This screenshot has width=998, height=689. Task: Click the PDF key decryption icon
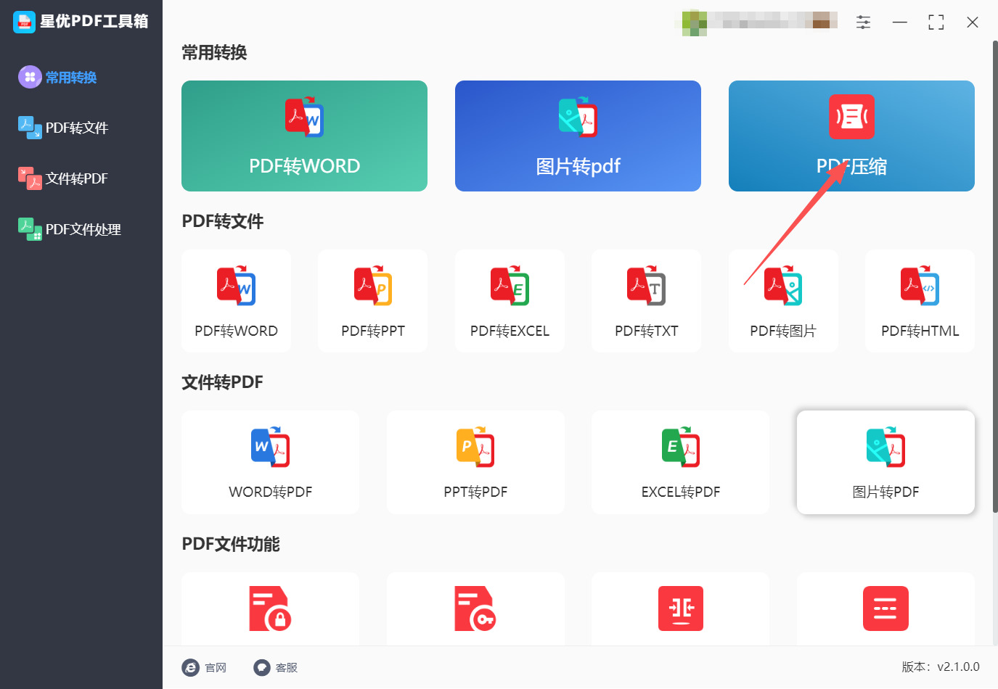pos(475,608)
